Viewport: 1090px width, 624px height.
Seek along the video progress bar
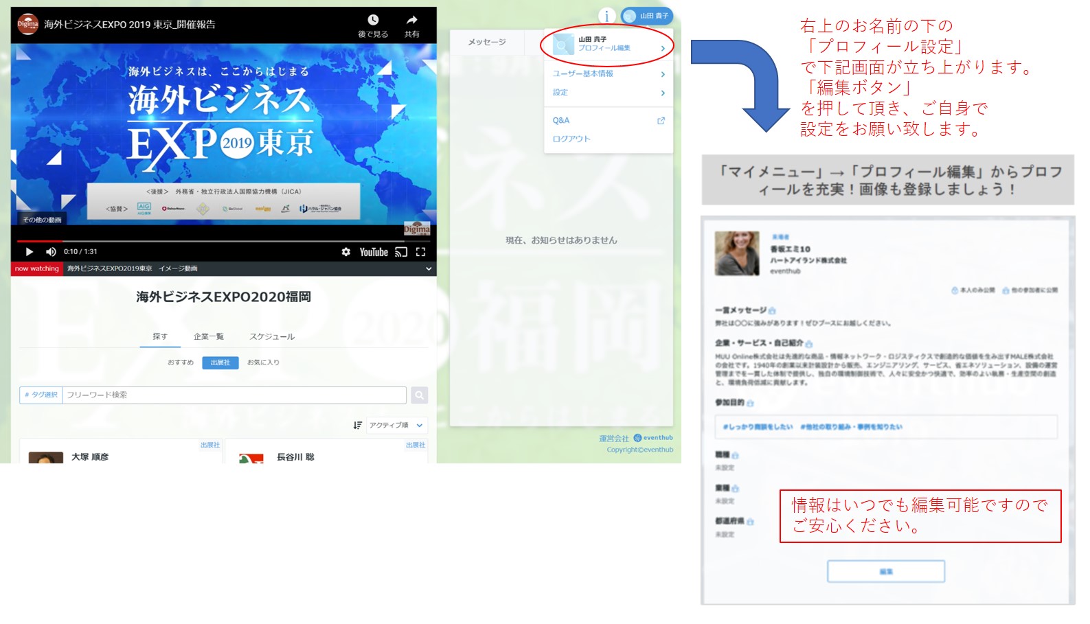coord(223,241)
